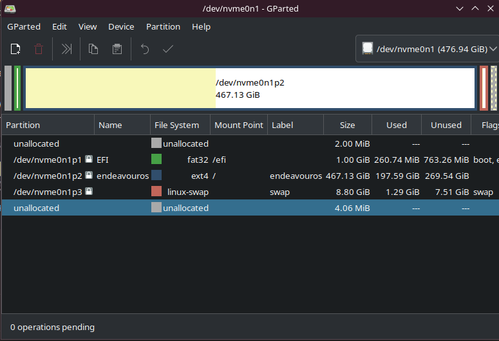Click the Used column header
The image size is (499, 341).
point(397,125)
